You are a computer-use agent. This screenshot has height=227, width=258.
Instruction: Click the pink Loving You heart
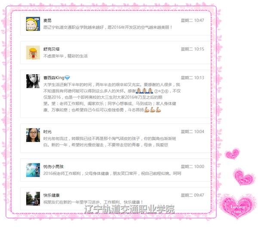238,206
